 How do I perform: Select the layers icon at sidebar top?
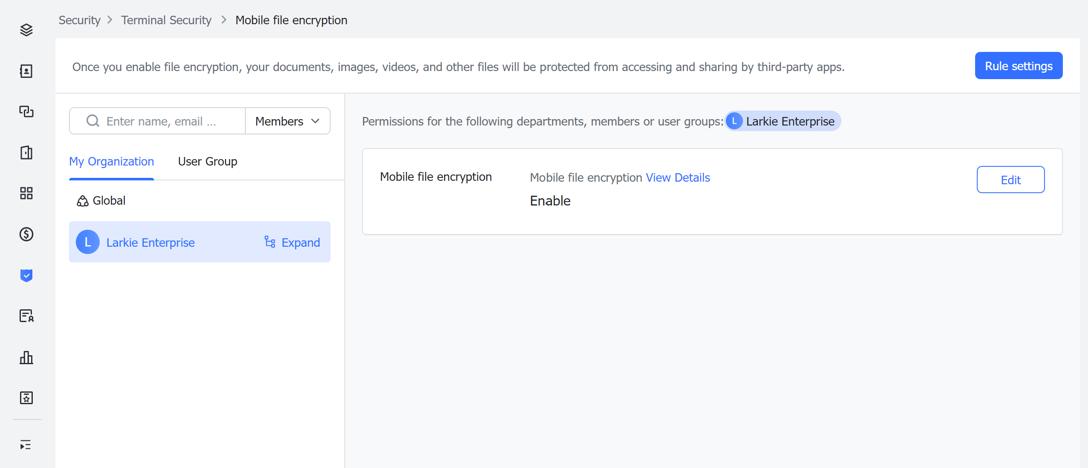[x=27, y=30]
